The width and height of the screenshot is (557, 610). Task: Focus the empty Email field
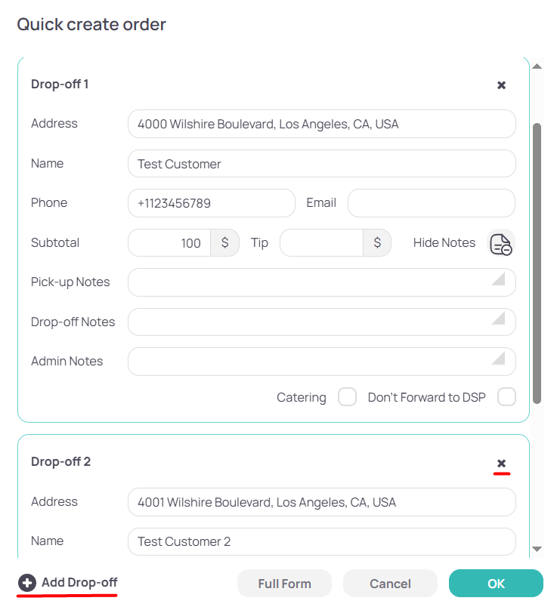point(432,203)
